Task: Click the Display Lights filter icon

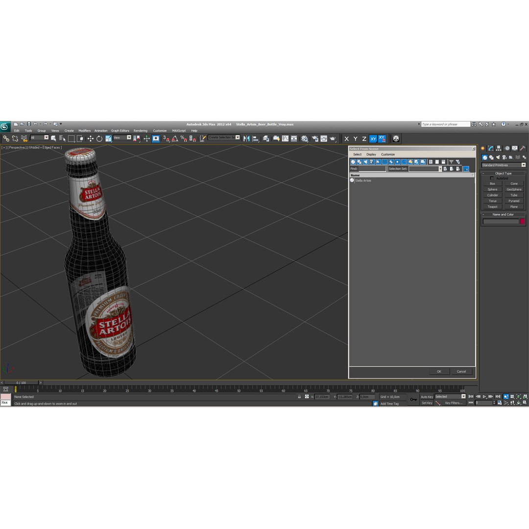Action: coord(366,162)
